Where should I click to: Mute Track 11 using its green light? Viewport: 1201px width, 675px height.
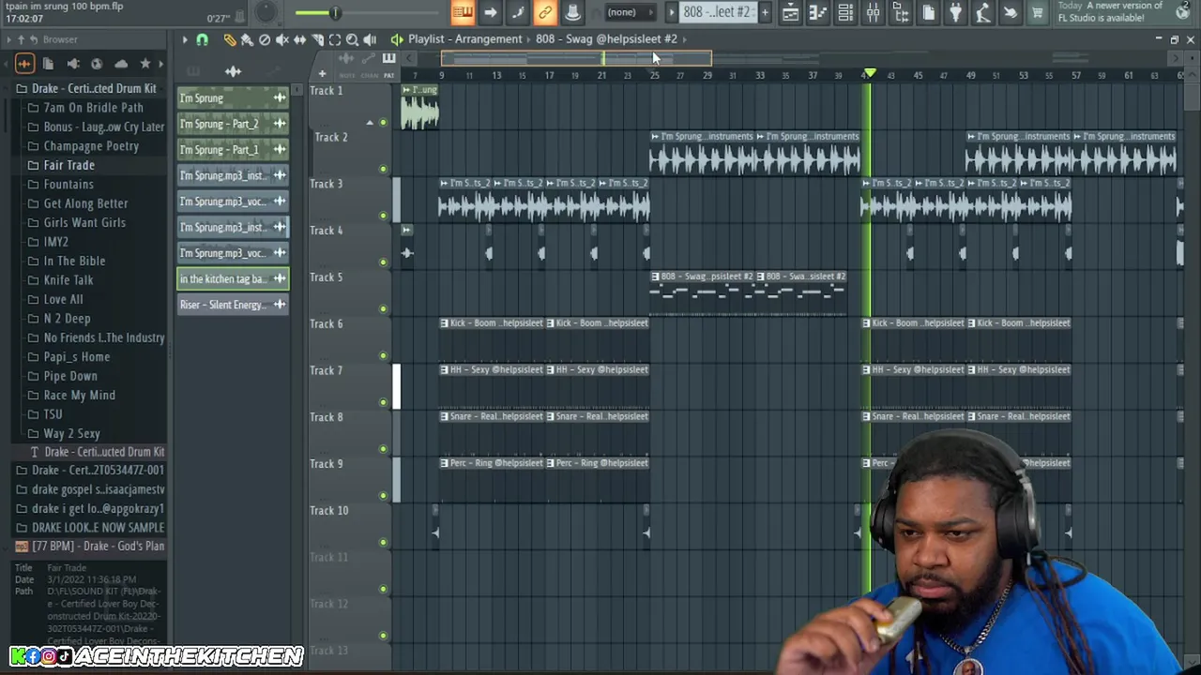pyautogui.click(x=383, y=589)
